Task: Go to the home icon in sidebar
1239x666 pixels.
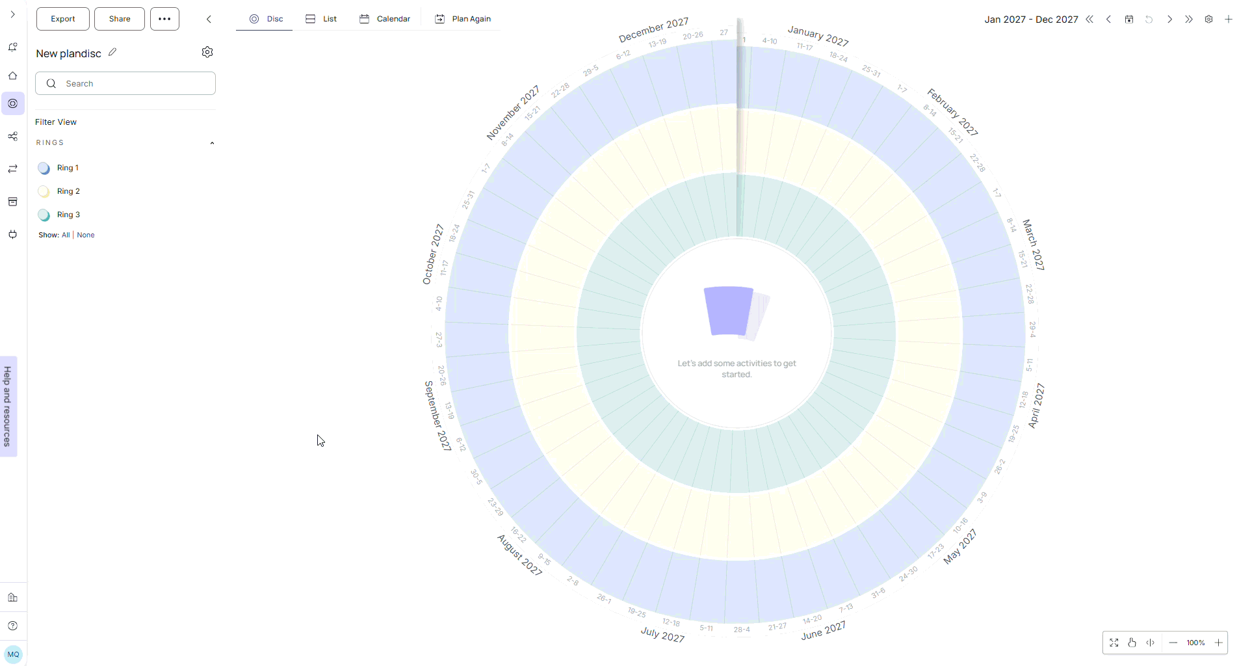Action: tap(12, 75)
